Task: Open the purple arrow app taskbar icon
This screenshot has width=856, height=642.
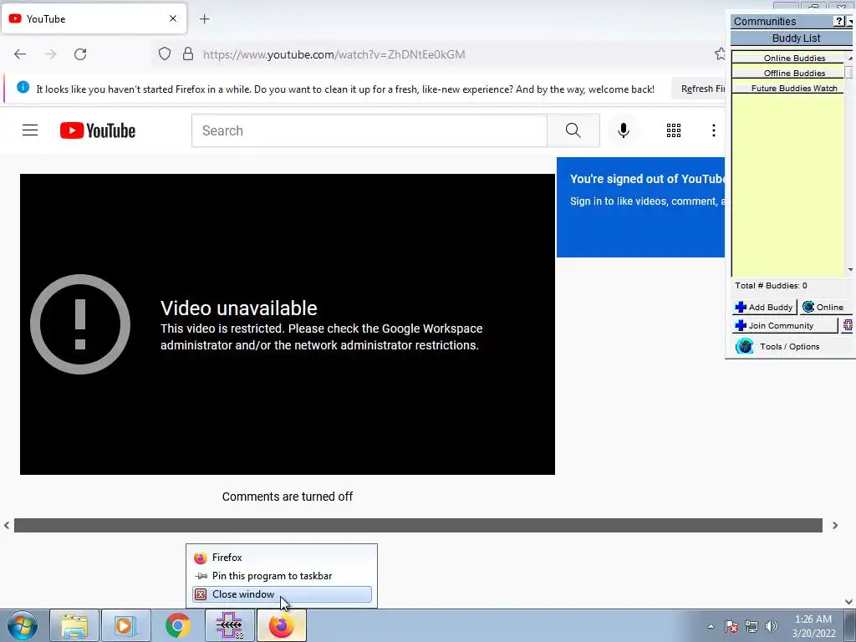Action: pos(230,625)
